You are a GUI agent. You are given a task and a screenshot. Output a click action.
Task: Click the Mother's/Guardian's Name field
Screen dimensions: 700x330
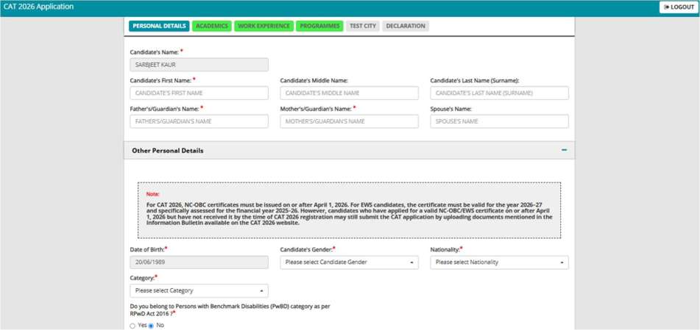349,121
